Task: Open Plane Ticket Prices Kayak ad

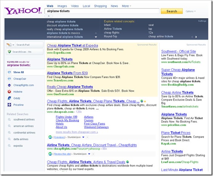Action: tap(176, 133)
